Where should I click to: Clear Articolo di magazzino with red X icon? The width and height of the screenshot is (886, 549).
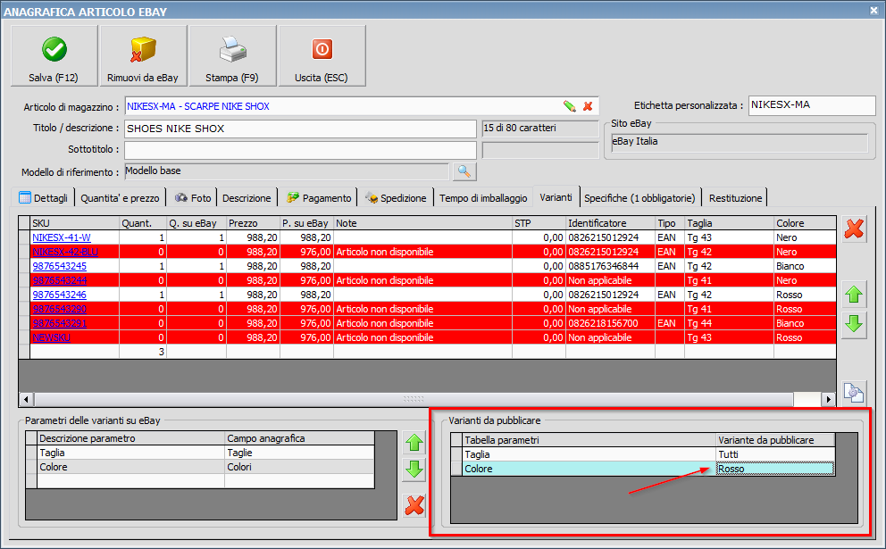(x=588, y=106)
